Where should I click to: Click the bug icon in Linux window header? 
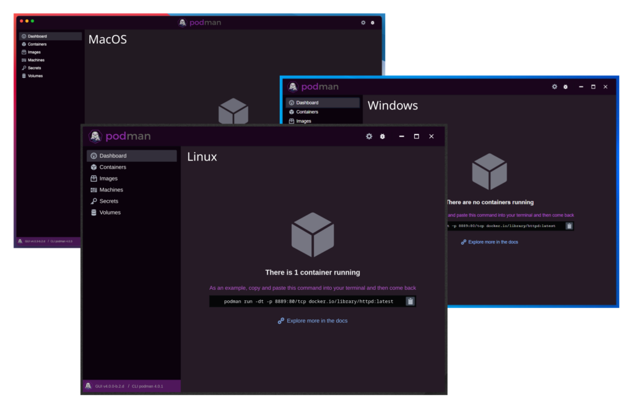pos(383,136)
